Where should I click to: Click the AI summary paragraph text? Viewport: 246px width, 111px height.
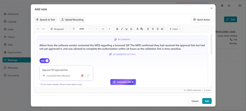(x=122, y=47)
